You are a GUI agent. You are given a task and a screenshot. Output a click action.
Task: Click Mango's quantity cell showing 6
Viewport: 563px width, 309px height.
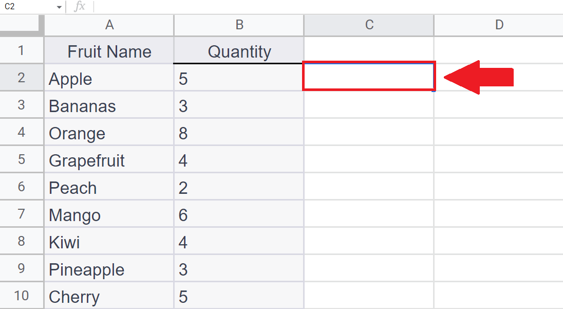point(239,214)
